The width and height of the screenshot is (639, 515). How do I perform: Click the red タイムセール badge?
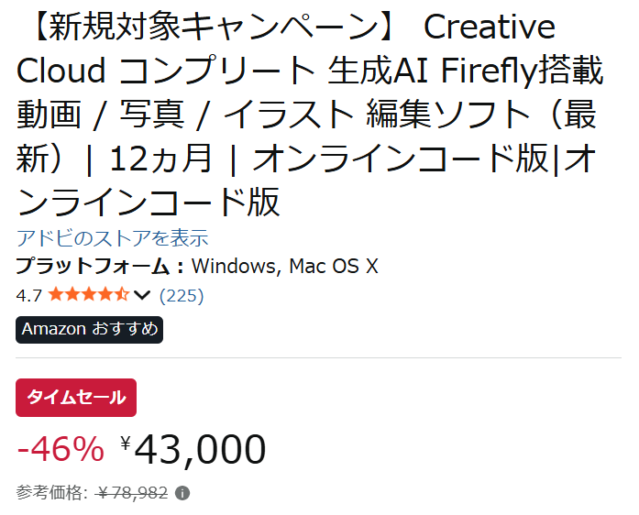click(76, 398)
